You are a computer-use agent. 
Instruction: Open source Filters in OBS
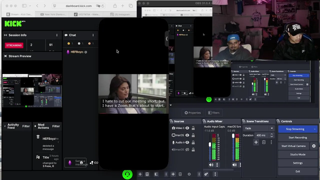pyautogui.click(x=214, y=113)
